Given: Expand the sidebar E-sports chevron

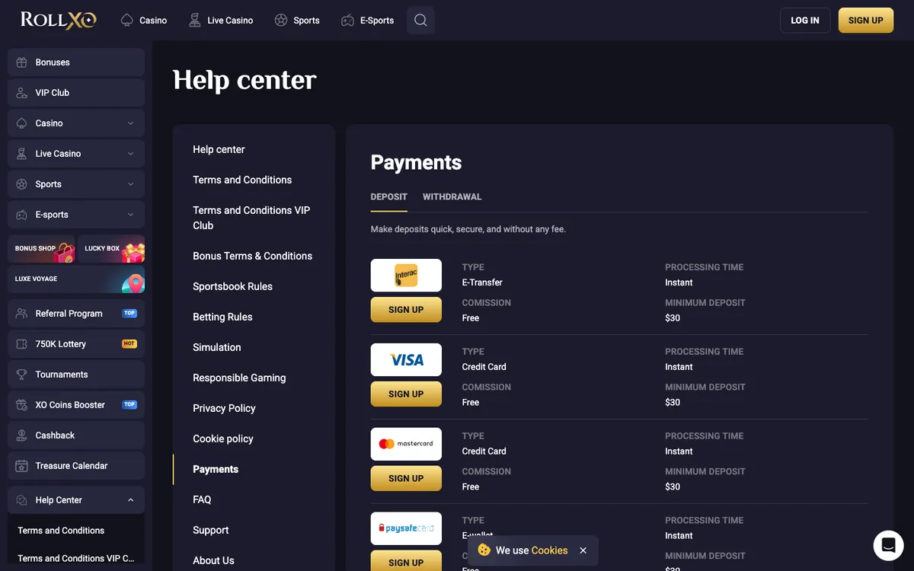Looking at the screenshot, I should (130, 215).
